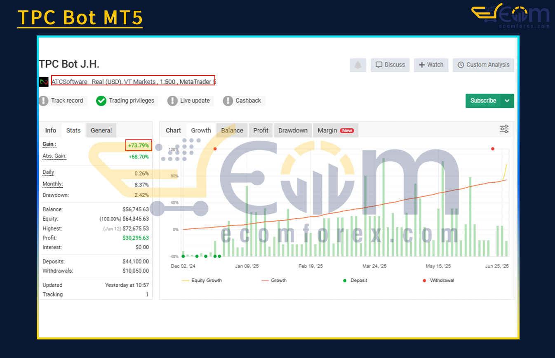Add system to Watch list
The image size is (555, 358).
(431, 65)
